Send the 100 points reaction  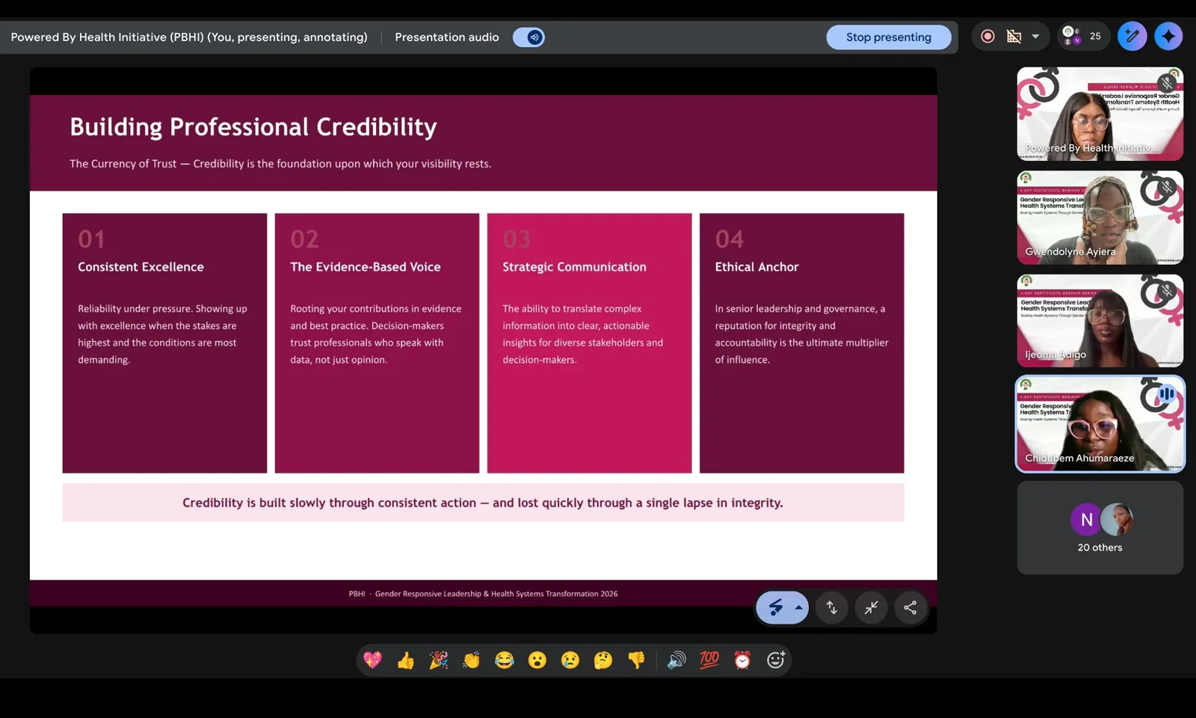[x=709, y=660]
